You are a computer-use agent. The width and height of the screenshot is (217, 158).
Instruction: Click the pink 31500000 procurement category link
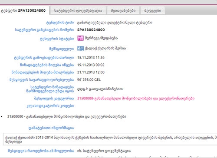click(136, 99)
